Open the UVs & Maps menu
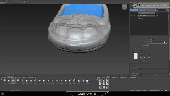Image resolution: width=170 pixels, height=96 pixels. (x=23, y=1)
